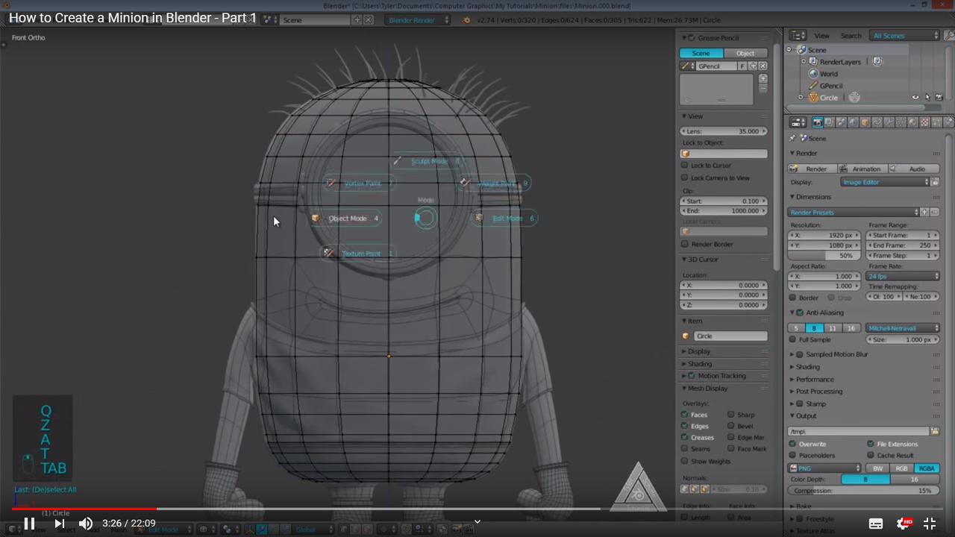955x537 pixels.
Task: Open the 24 fps frame rate dropdown
Action: pyautogui.click(x=902, y=276)
